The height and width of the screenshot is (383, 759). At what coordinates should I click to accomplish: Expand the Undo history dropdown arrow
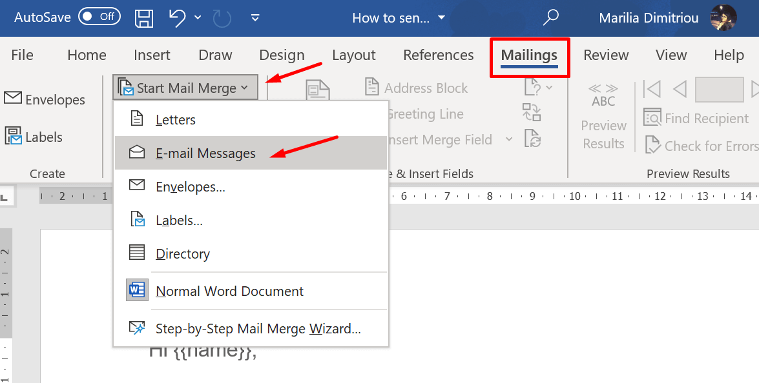pyautogui.click(x=198, y=18)
